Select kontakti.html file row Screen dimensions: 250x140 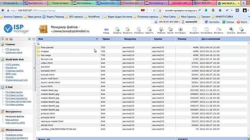coord(141,71)
